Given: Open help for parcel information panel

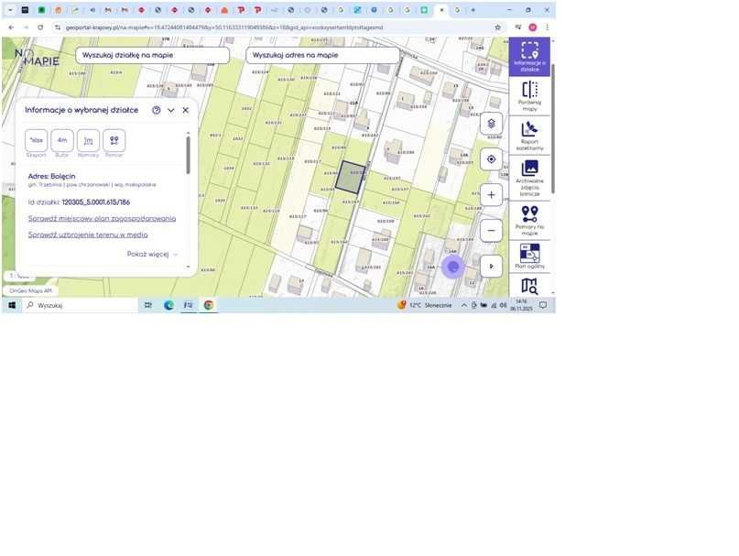Looking at the screenshot, I should [157, 110].
